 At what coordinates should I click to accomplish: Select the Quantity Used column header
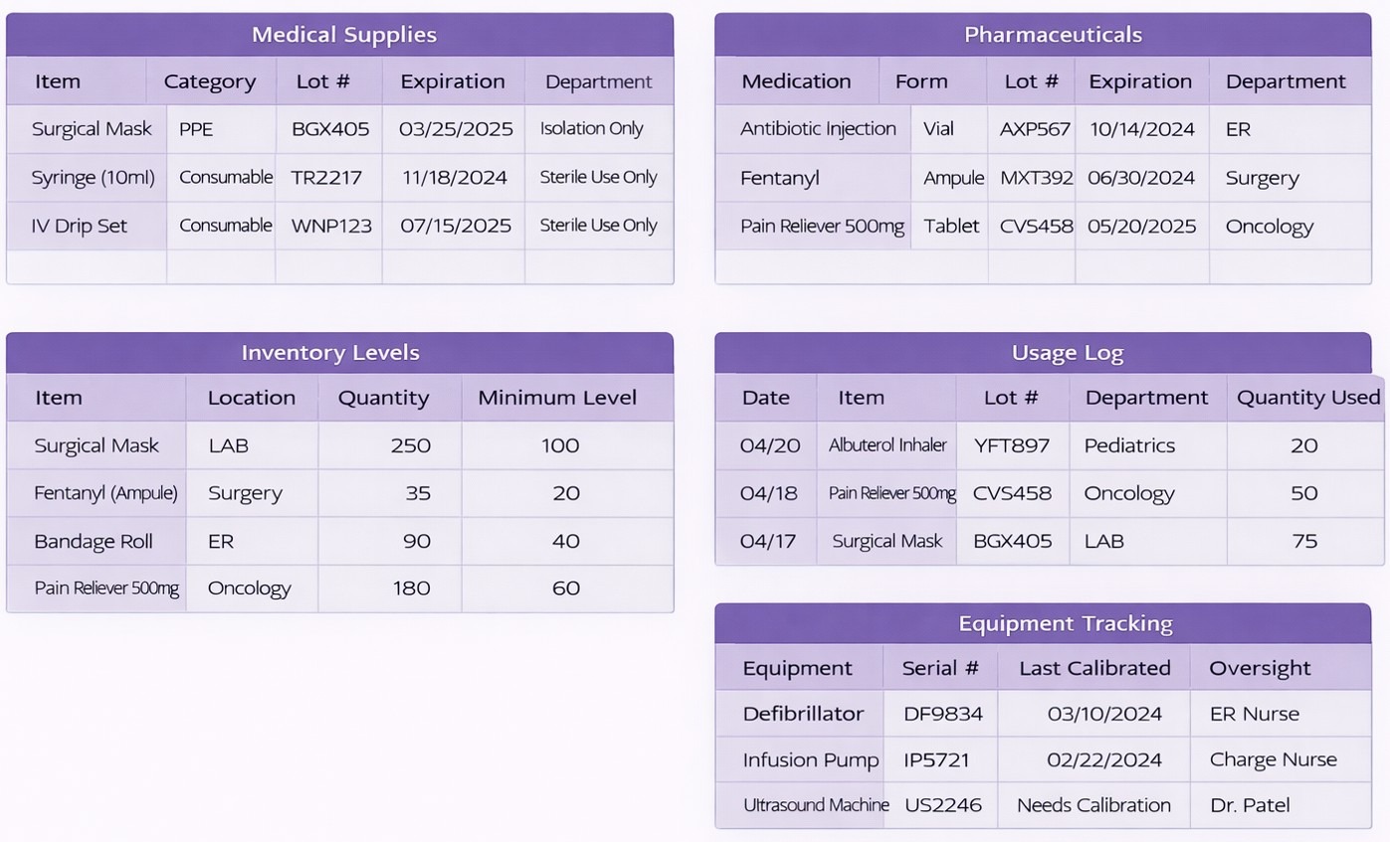[1308, 398]
